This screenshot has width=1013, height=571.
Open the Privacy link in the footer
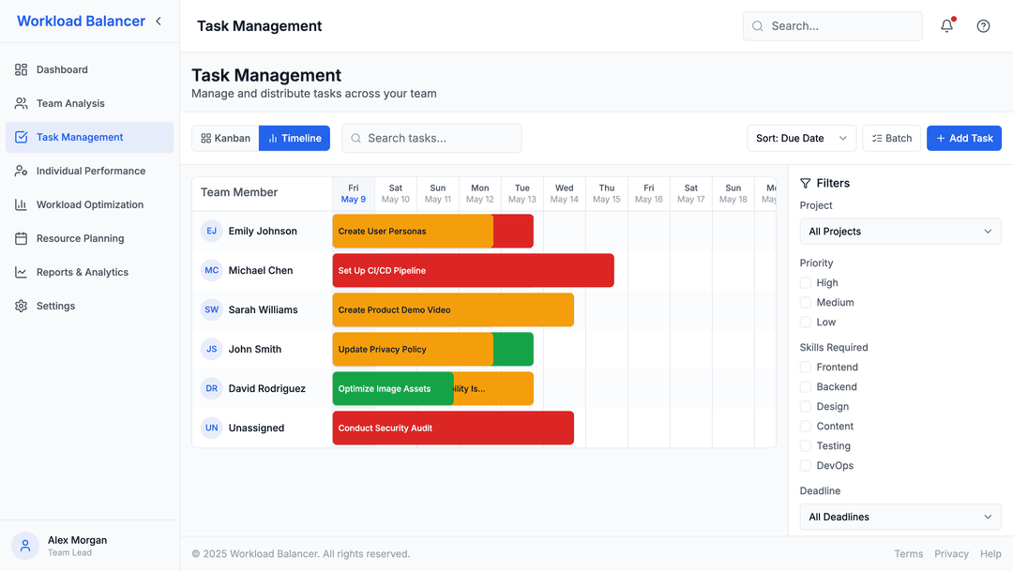(x=951, y=553)
